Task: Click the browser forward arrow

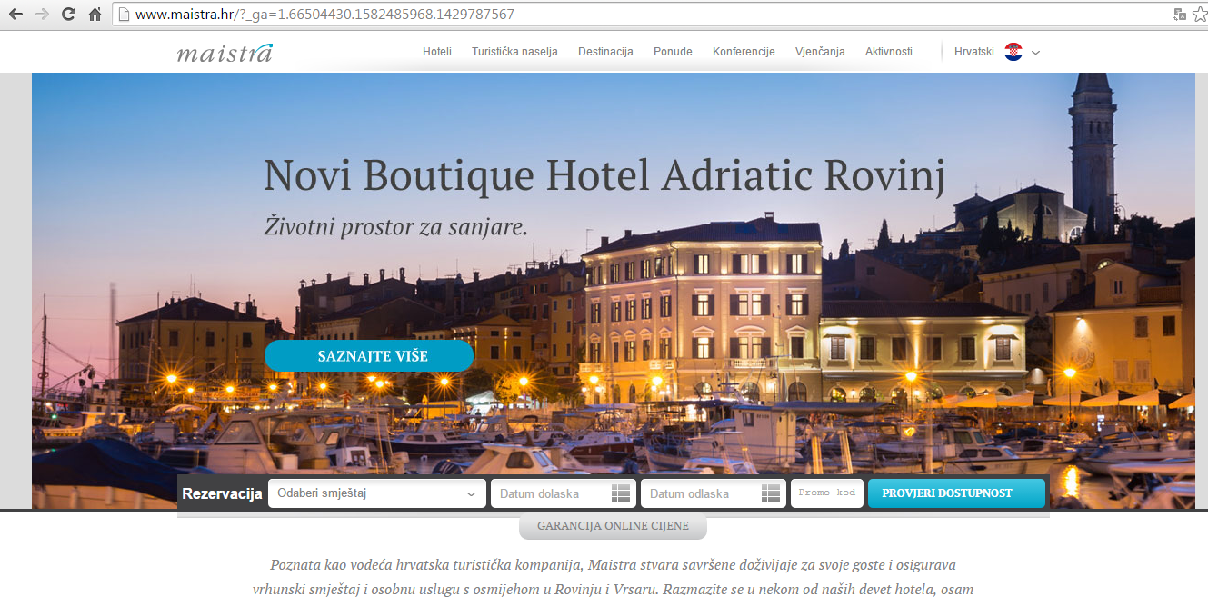Action: (x=42, y=15)
